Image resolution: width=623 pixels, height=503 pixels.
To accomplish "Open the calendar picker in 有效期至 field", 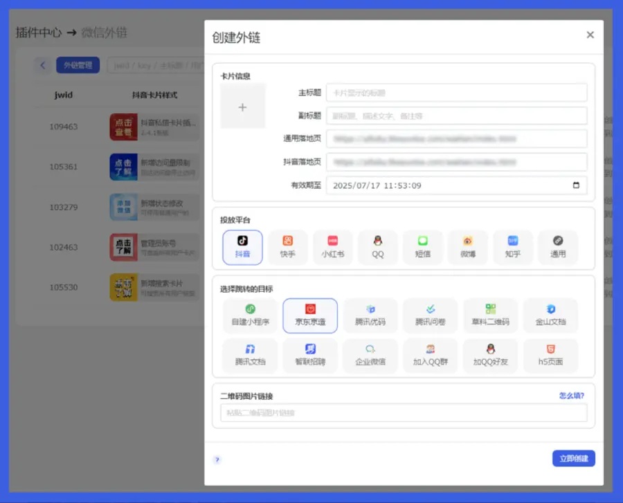I will [576, 185].
